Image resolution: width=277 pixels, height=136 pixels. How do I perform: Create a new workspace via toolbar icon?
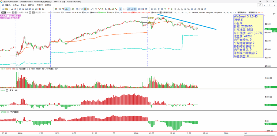click(3, 9)
